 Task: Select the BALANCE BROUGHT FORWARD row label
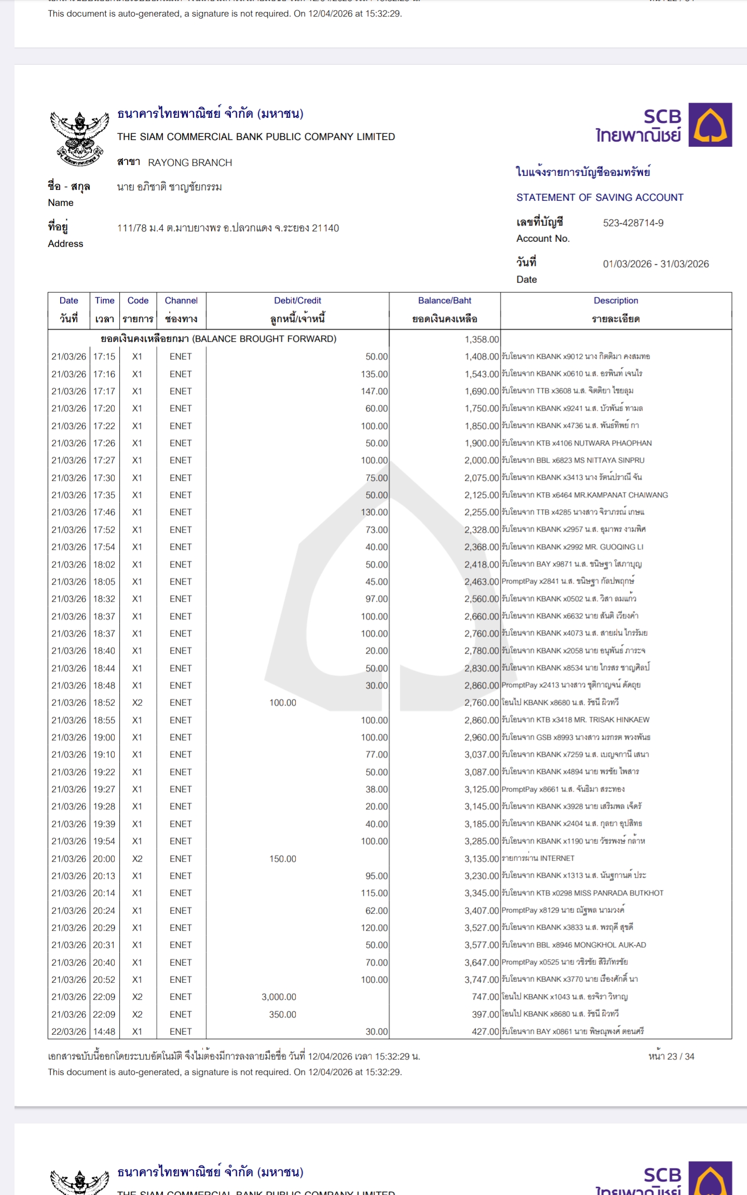coord(218,339)
